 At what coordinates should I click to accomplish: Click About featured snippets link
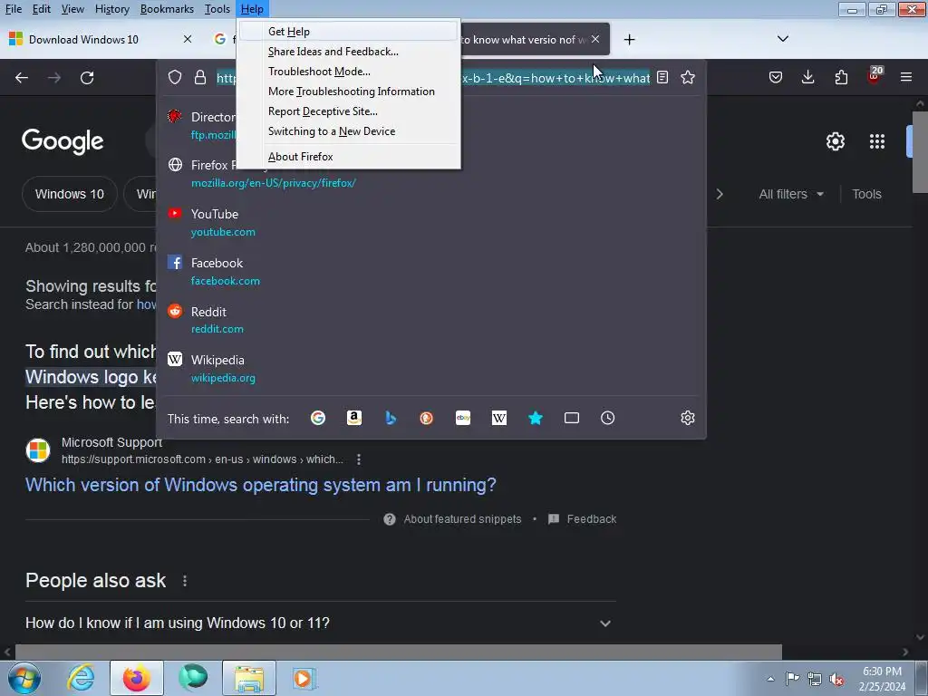click(462, 519)
